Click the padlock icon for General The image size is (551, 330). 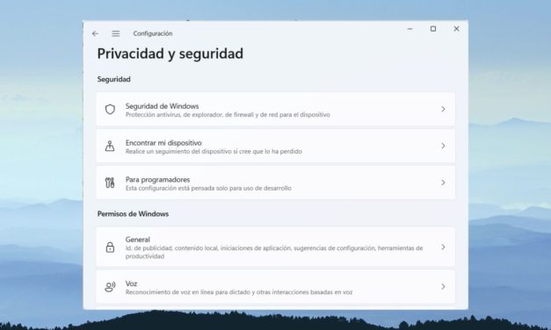coord(110,247)
